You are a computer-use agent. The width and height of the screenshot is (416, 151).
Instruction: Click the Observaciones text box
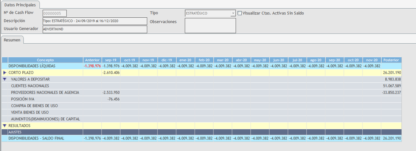[x=210, y=25]
